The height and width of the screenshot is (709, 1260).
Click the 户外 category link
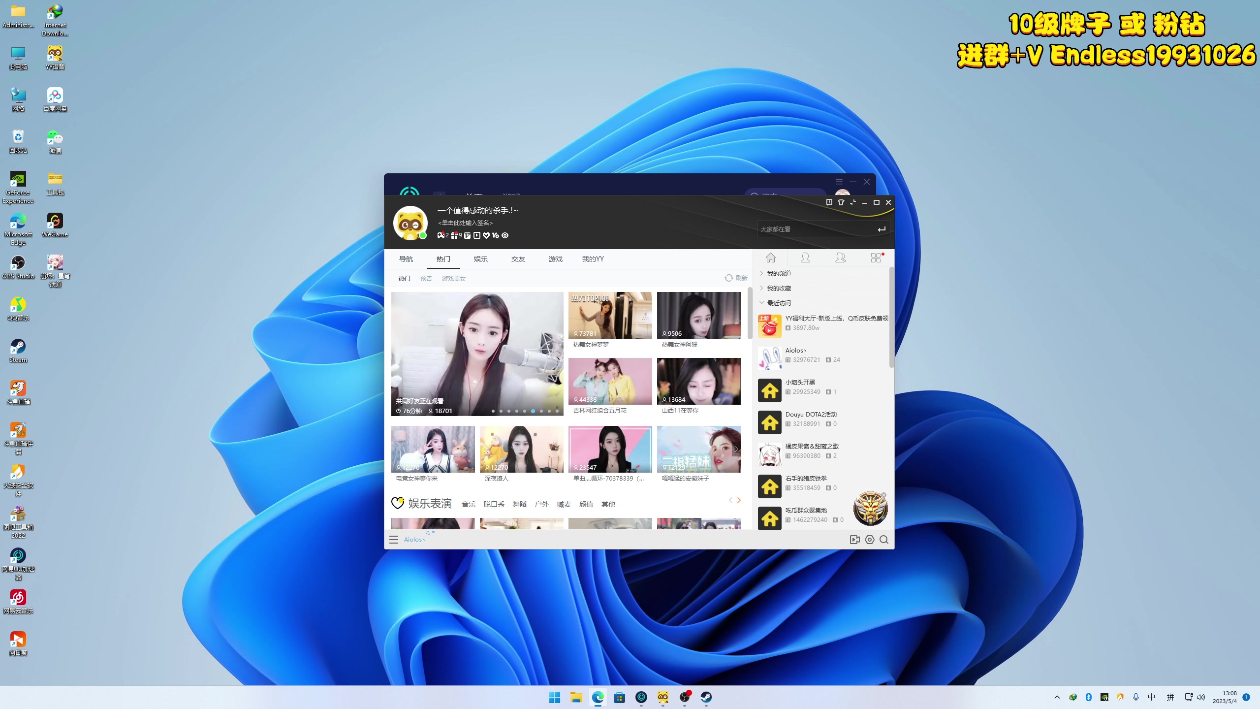pos(542,504)
